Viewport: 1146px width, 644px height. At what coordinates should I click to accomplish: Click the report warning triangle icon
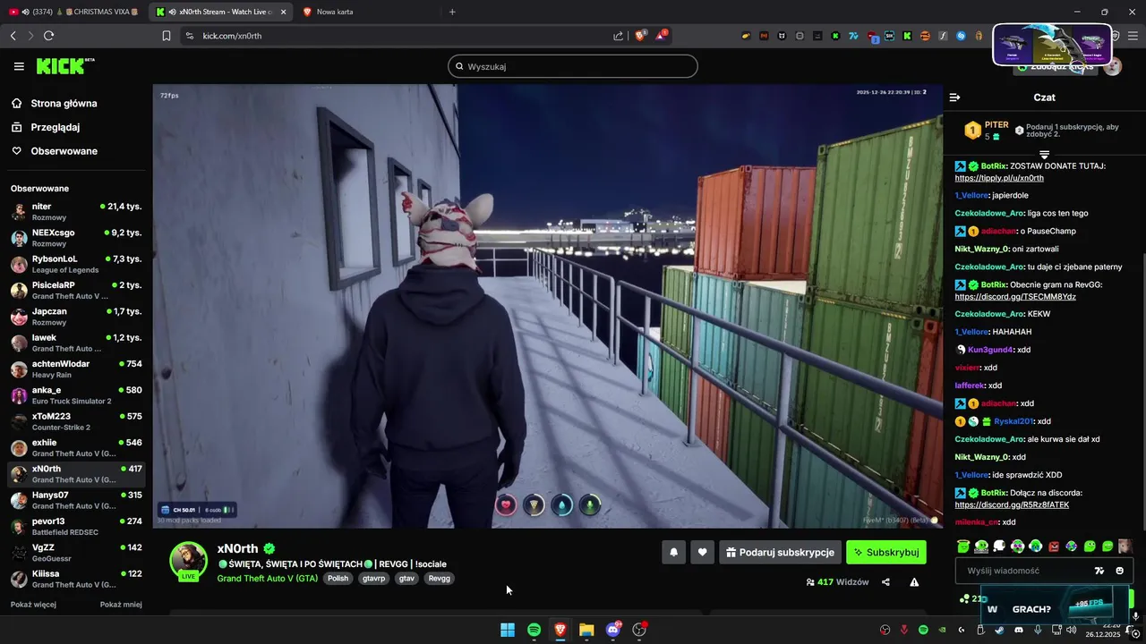pos(914,582)
